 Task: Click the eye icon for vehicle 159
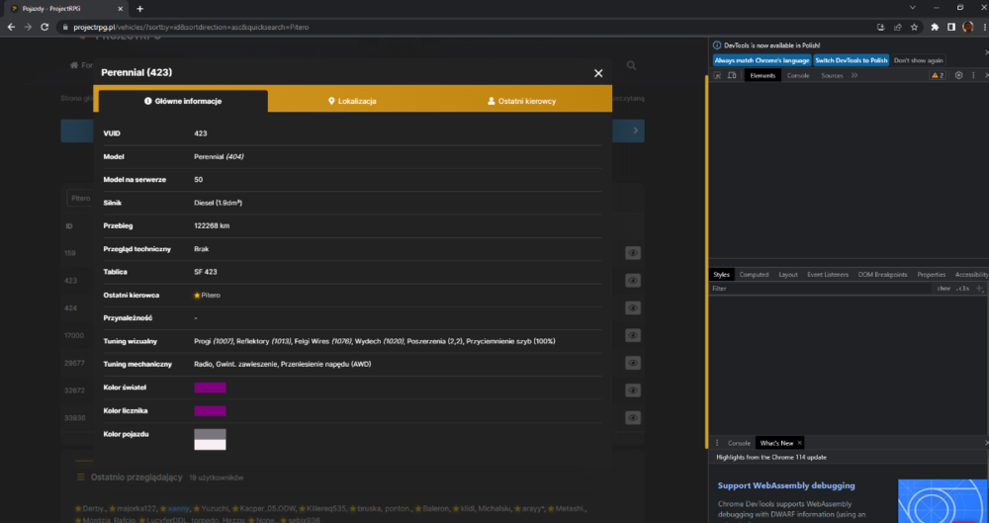pyautogui.click(x=633, y=253)
